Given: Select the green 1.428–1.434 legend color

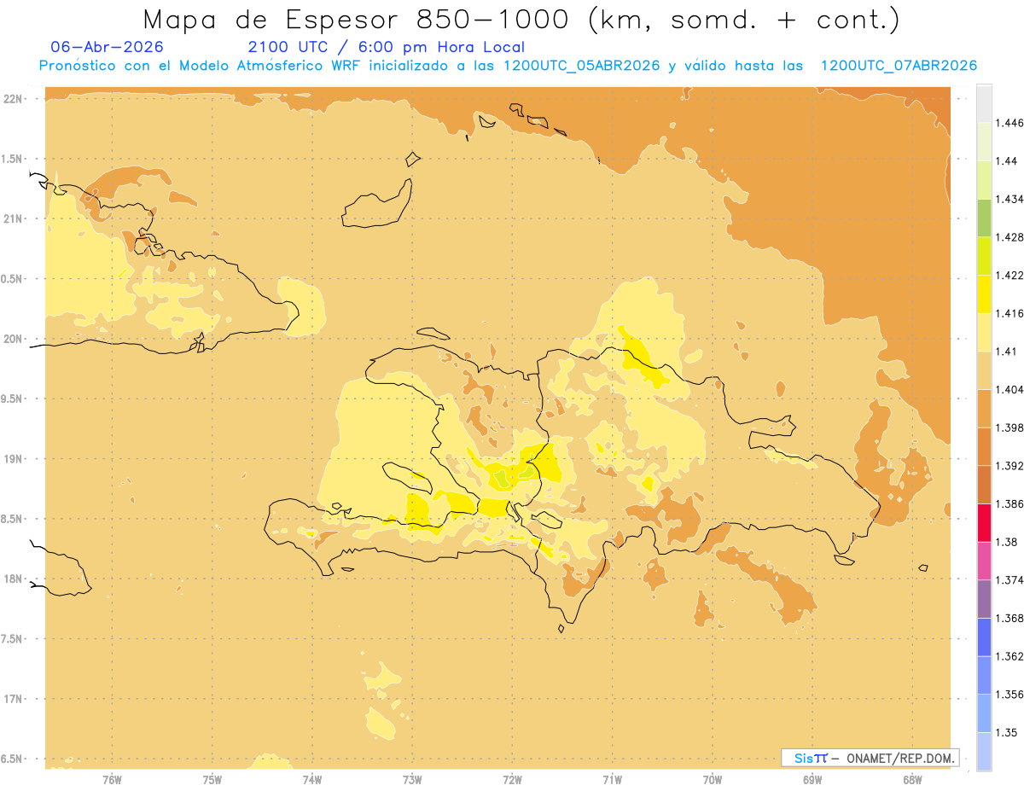Looking at the screenshot, I should [984, 218].
